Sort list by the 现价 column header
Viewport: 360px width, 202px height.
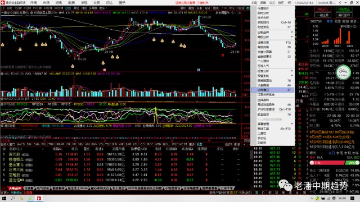(74, 149)
